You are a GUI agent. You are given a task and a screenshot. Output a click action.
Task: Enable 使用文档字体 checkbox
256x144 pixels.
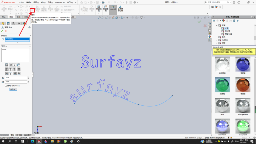point(6,86)
